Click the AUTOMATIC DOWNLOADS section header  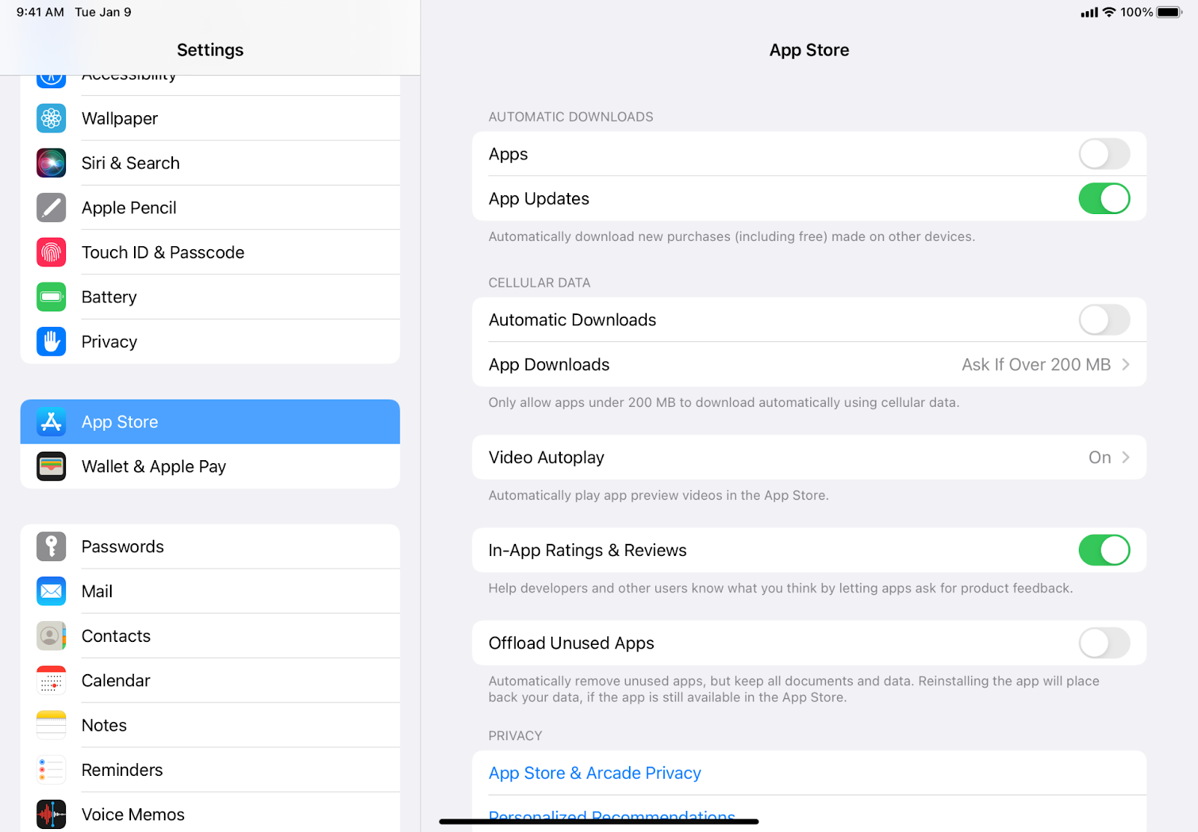click(571, 117)
